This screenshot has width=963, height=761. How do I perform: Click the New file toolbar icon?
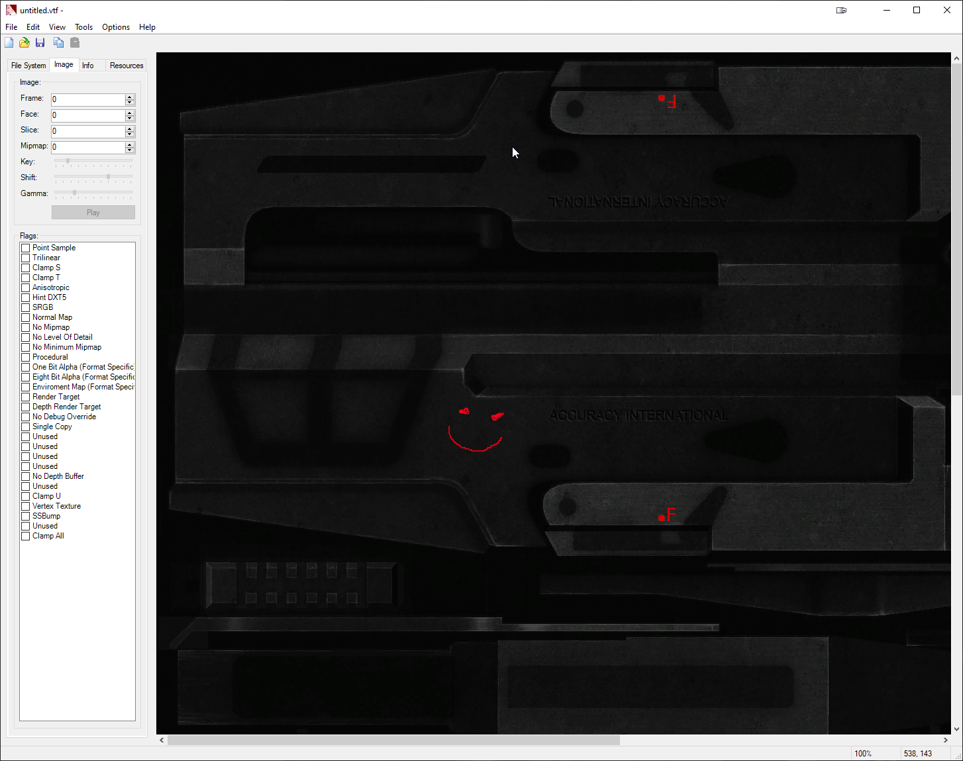click(x=9, y=43)
